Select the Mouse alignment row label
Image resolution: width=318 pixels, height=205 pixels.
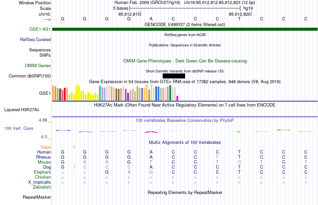click(45, 162)
